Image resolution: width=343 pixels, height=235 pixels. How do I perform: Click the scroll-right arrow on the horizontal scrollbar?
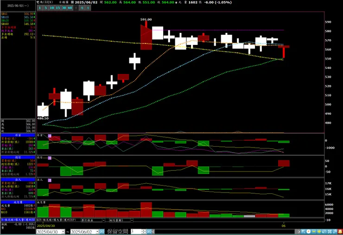(299, 232)
